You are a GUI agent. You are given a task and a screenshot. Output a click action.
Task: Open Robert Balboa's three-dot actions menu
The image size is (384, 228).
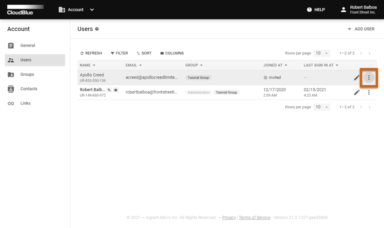pos(369,92)
